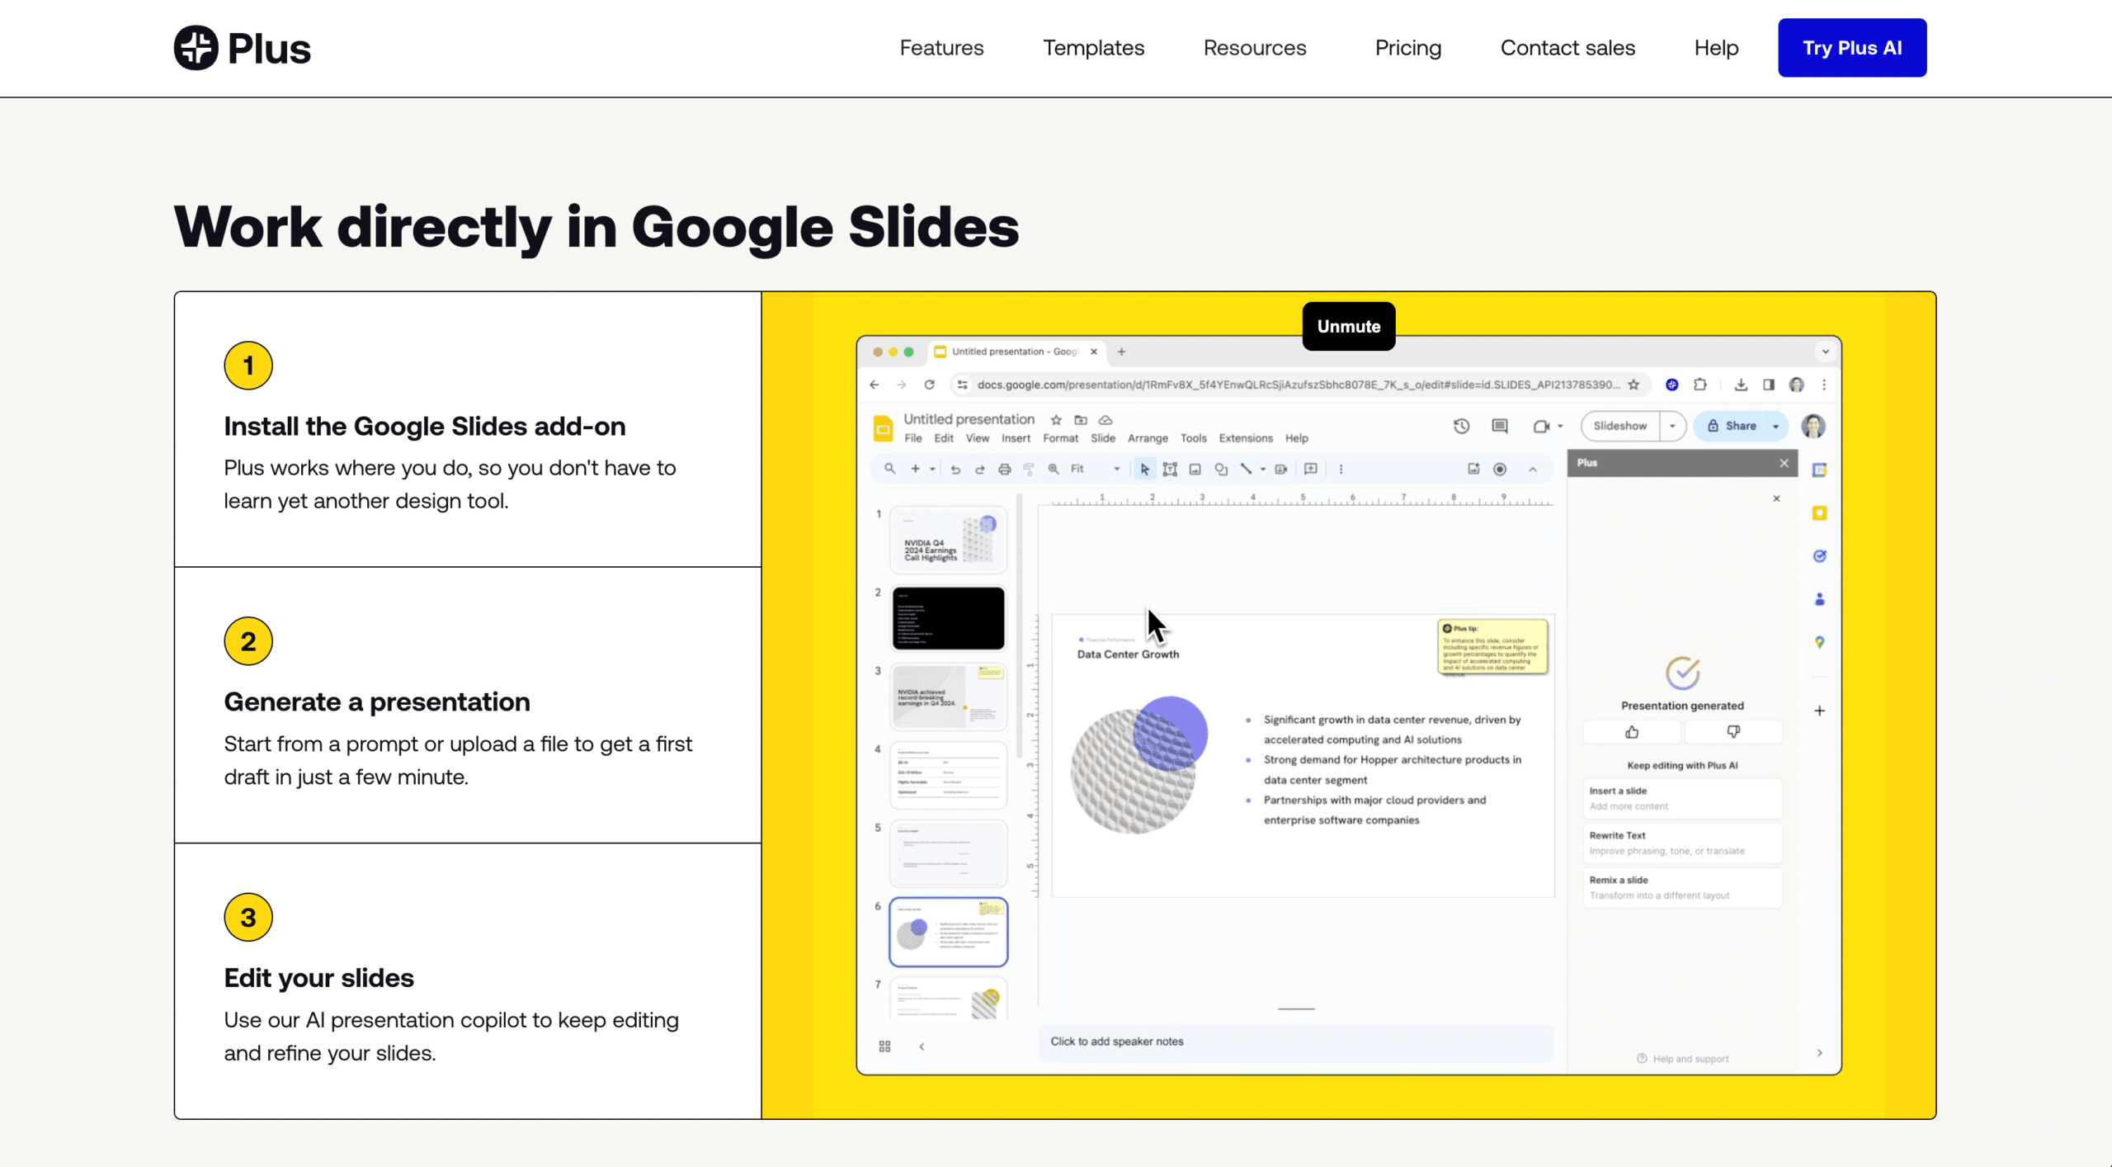2112x1167 pixels.
Task: Close the Plus side panel
Action: pyautogui.click(x=1784, y=463)
